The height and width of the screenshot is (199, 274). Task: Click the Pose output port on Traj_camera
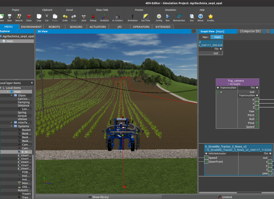257,123
